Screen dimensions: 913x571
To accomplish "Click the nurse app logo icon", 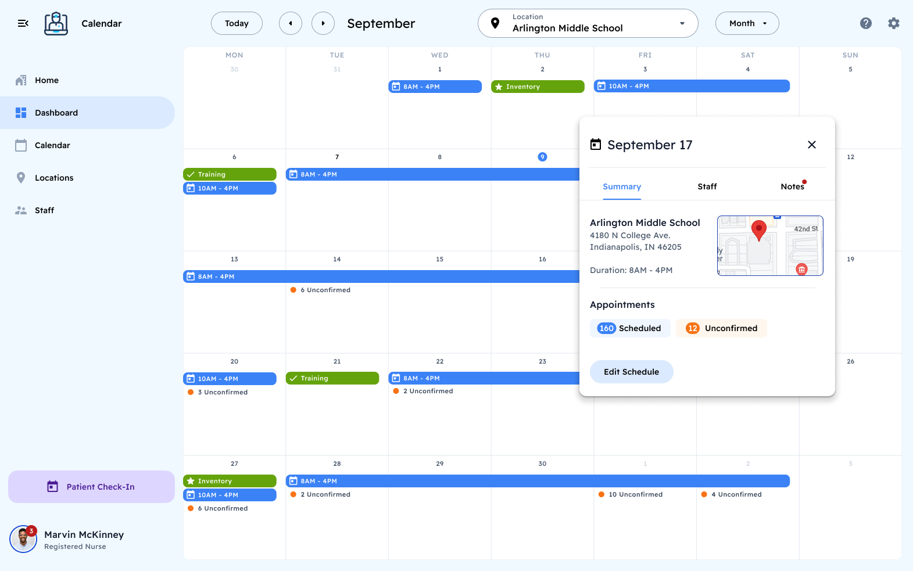I will pos(56,24).
